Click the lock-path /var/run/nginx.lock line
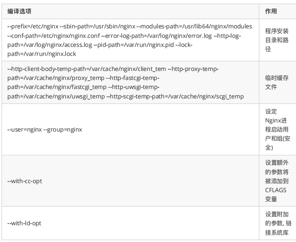The image size is (296, 242). [x=42, y=55]
